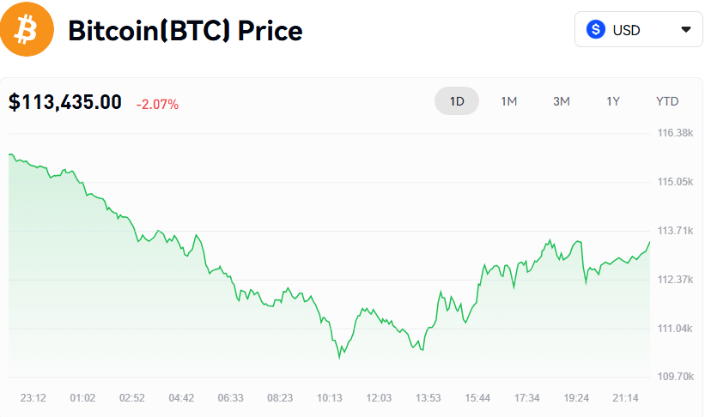The height and width of the screenshot is (417, 705).
Task: Click the 115.05k price axis label
Action: pyautogui.click(x=674, y=182)
